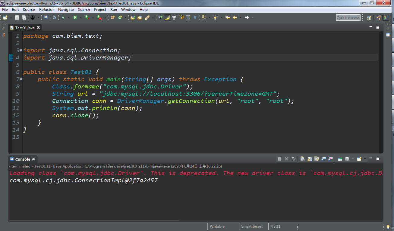Click the Clear Console icon

click(x=303, y=159)
